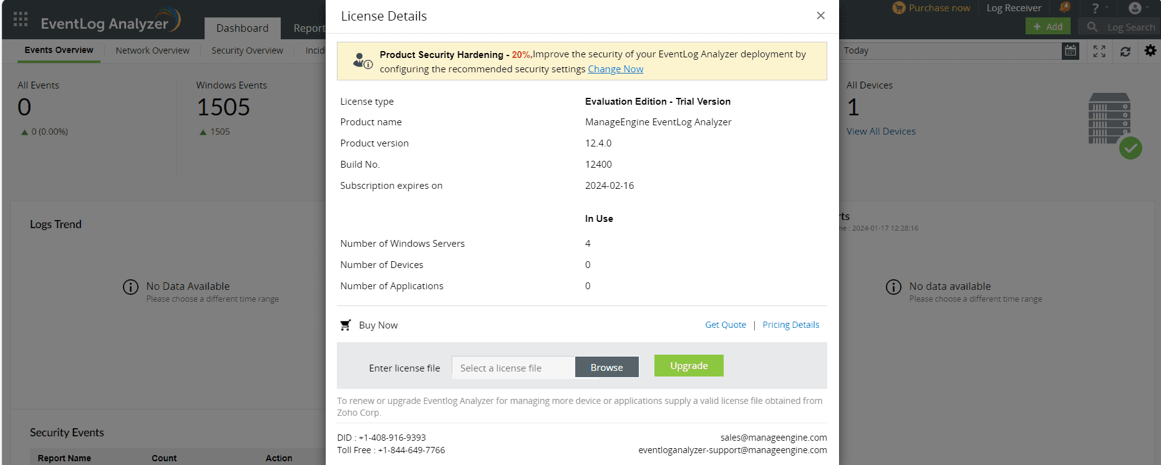The height and width of the screenshot is (465, 1161).
Task: Toggle fullscreen dashboard view icon
Action: tap(1099, 51)
